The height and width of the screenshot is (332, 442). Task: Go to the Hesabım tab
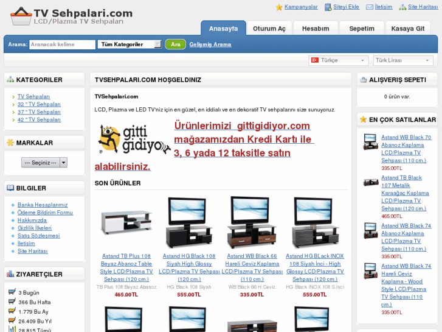pos(316,28)
